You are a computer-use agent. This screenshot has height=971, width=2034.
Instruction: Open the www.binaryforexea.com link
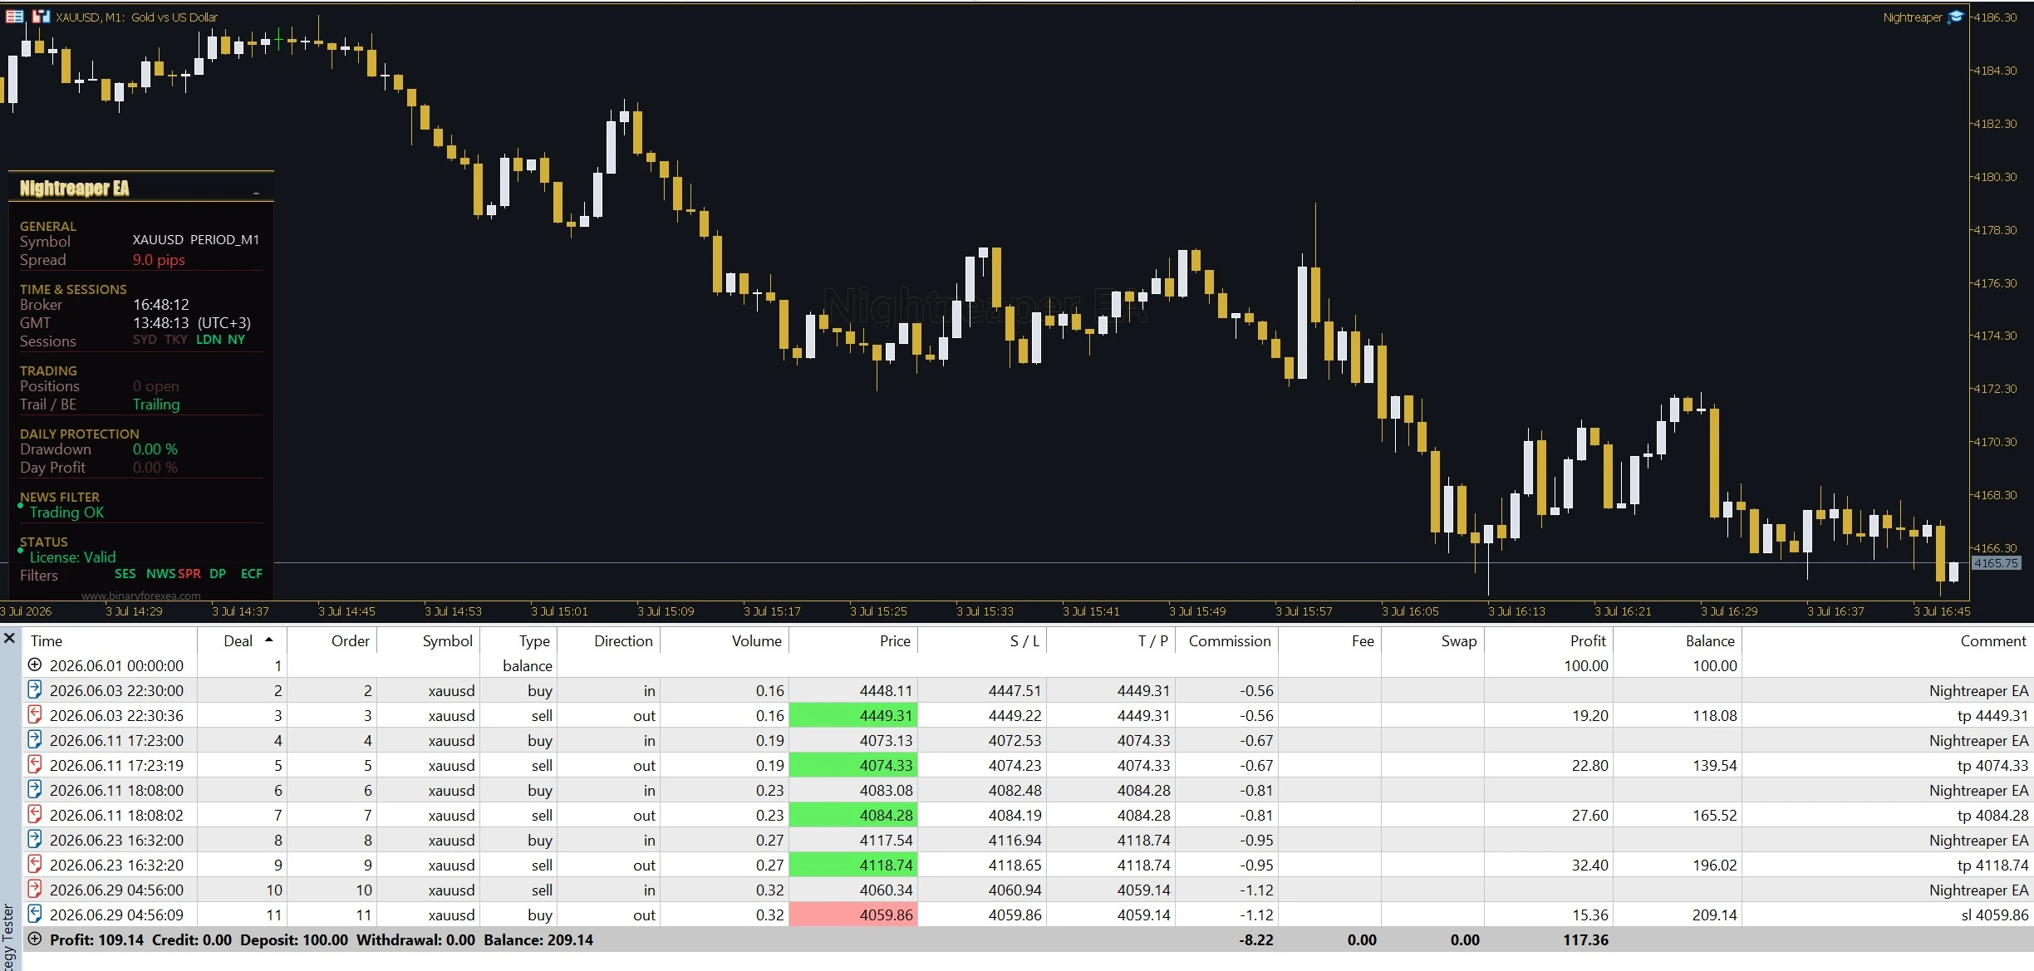click(140, 596)
